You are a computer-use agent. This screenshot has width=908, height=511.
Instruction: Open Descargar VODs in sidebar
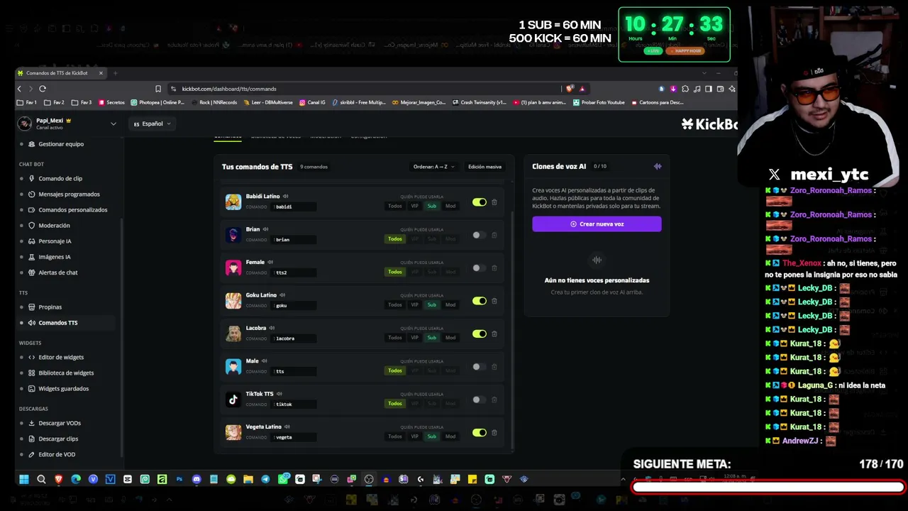pyautogui.click(x=60, y=423)
